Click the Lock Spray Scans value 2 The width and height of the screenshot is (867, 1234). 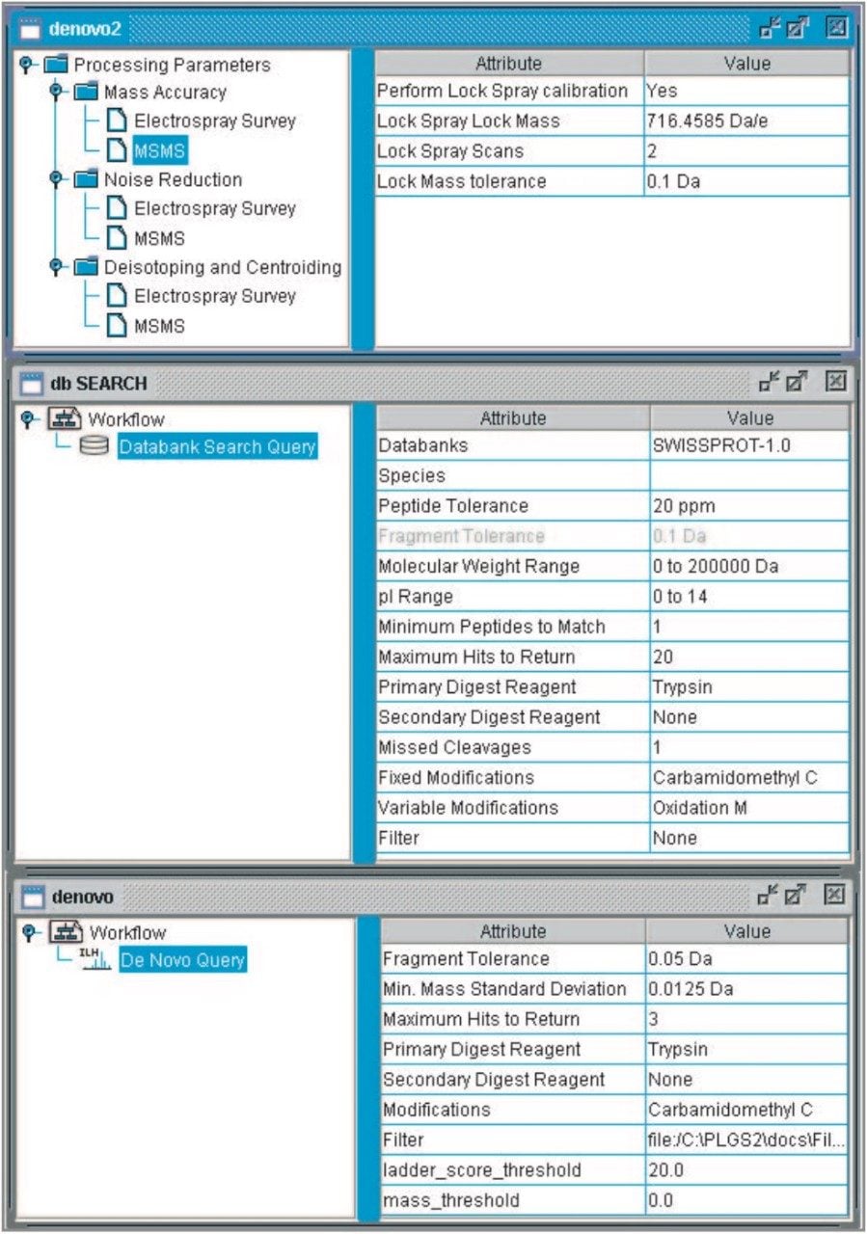tap(747, 151)
